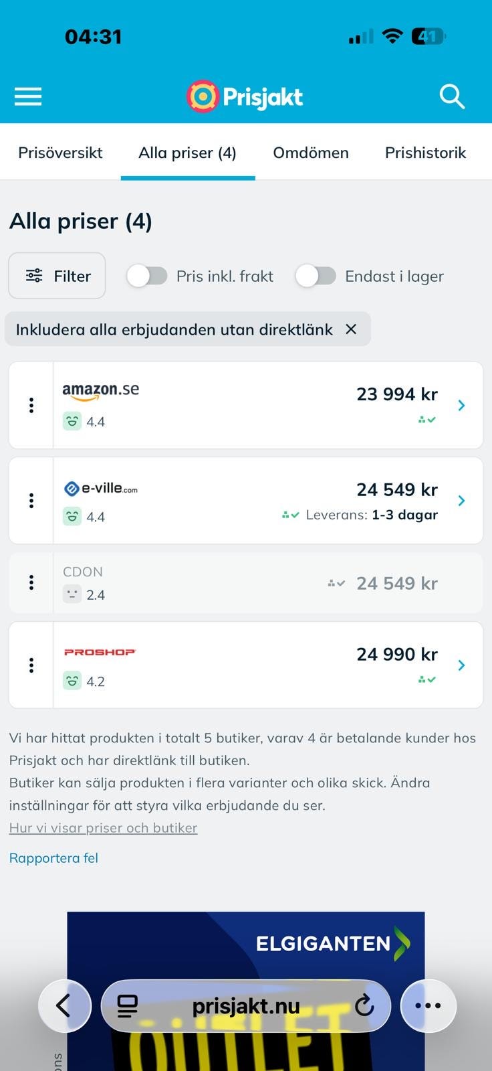Open the three-dot menu for e-ville offer
The image size is (492, 1071).
[x=31, y=501]
